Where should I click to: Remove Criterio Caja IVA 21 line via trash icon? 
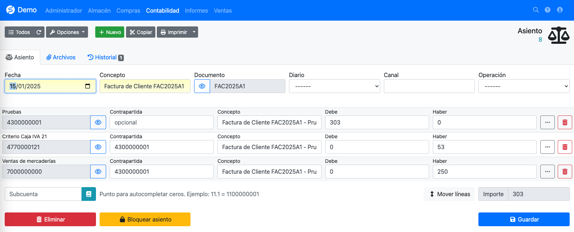[565, 147]
